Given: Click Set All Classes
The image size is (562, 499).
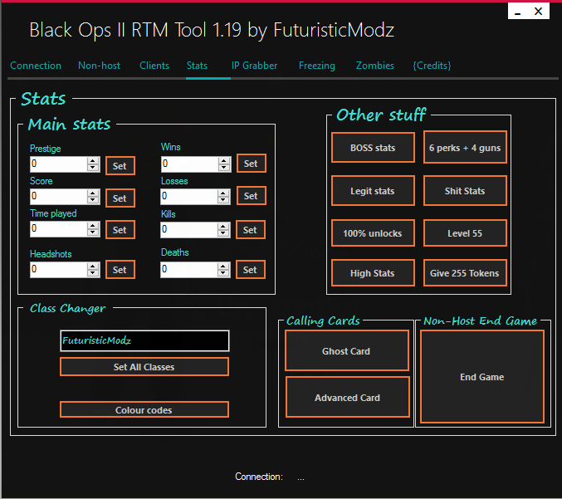Looking at the screenshot, I should (144, 367).
